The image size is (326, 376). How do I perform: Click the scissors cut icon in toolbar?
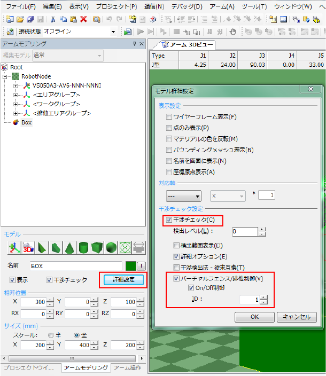pos(53,19)
